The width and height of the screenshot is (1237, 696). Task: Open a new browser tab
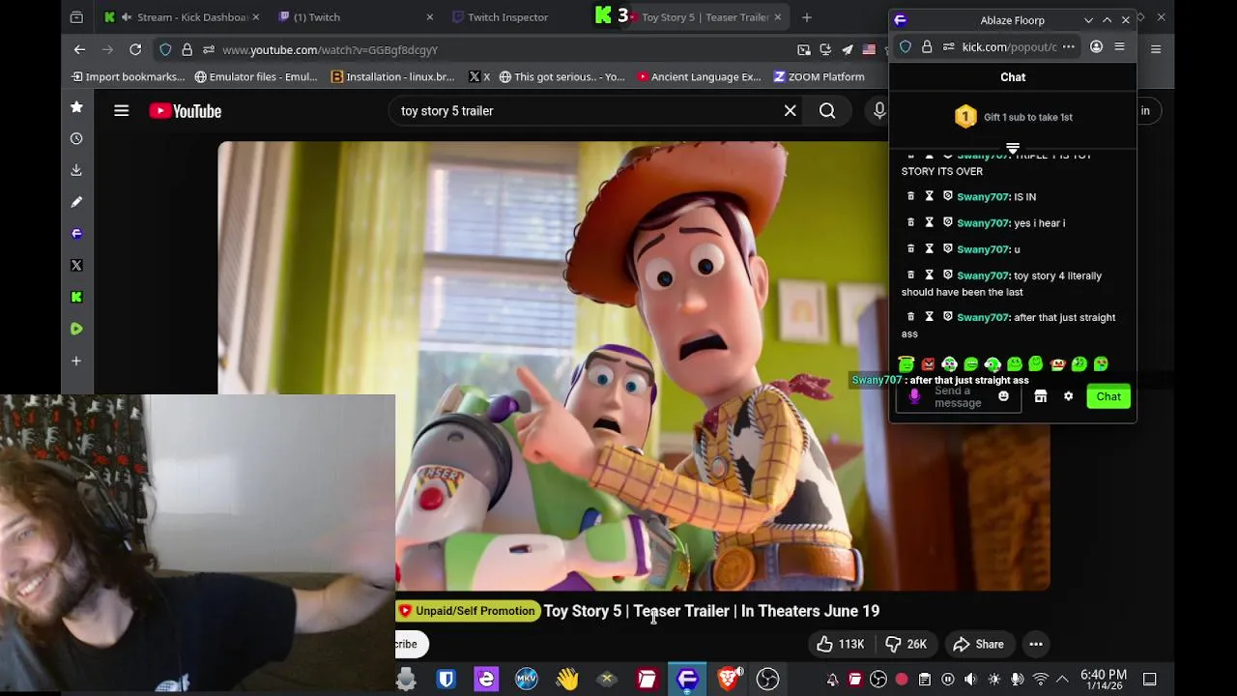pyautogui.click(x=806, y=17)
